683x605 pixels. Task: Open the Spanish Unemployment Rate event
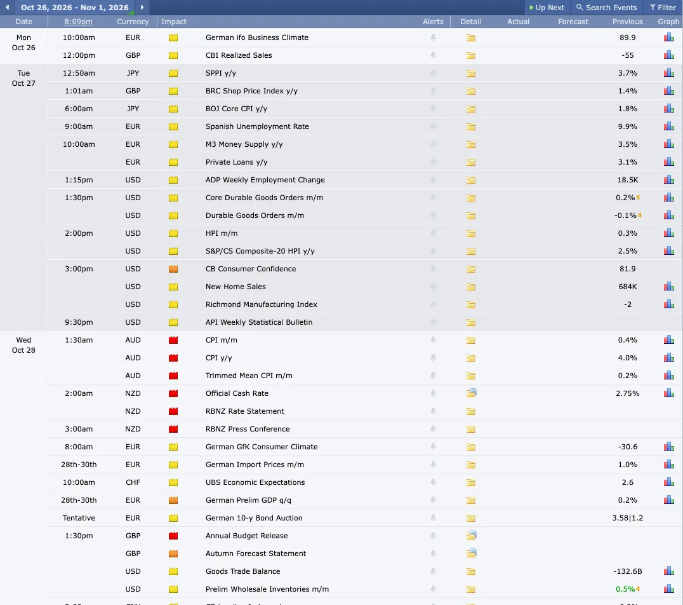click(257, 126)
